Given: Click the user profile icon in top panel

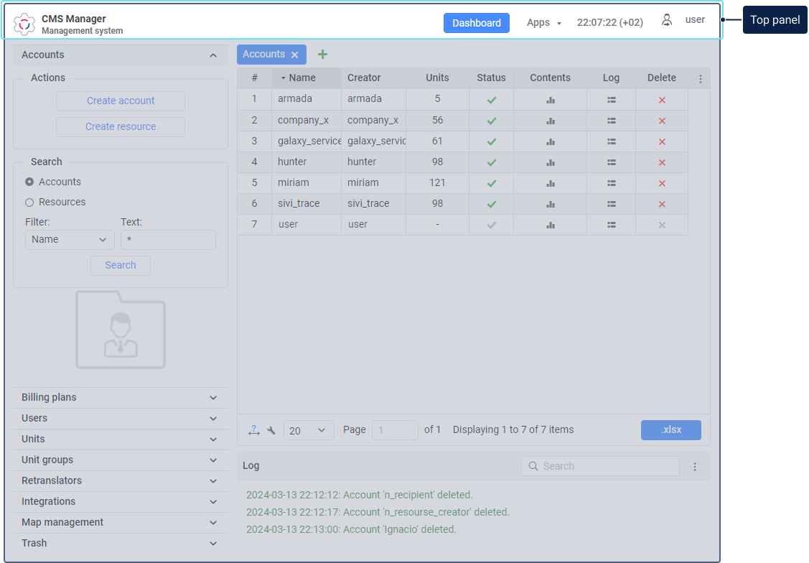Looking at the screenshot, I should pyautogui.click(x=667, y=21).
